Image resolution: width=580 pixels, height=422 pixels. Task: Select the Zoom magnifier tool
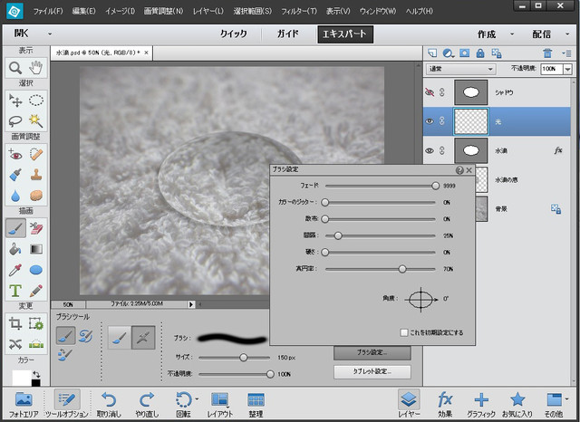click(15, 67)
